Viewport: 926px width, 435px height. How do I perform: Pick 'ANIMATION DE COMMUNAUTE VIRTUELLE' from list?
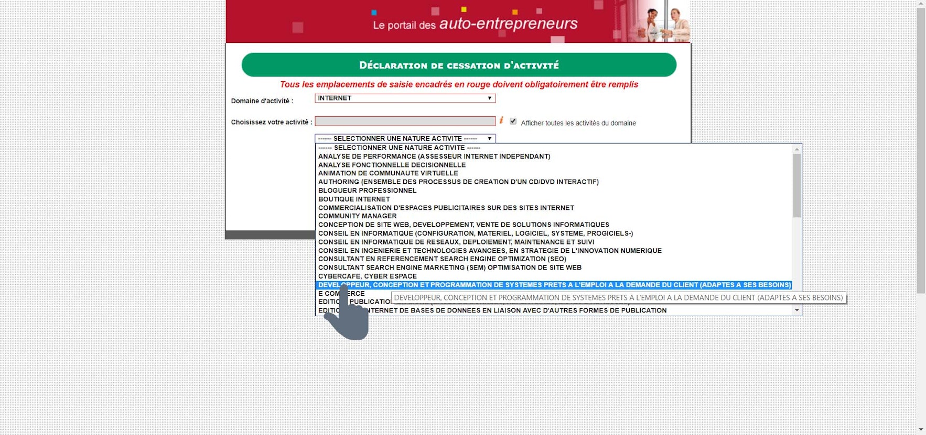[x=554, y=173]
